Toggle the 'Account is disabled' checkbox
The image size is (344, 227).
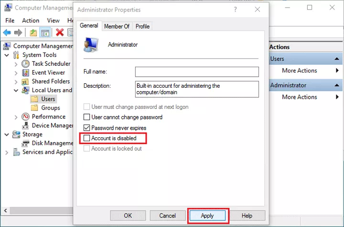(86, 138)
